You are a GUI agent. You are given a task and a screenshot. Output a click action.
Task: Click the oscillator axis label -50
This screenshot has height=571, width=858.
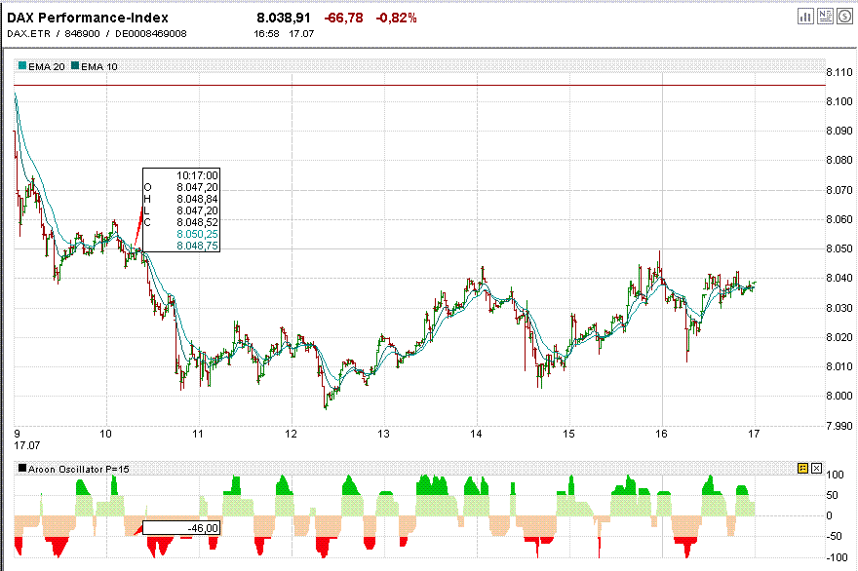click(835, 537)
